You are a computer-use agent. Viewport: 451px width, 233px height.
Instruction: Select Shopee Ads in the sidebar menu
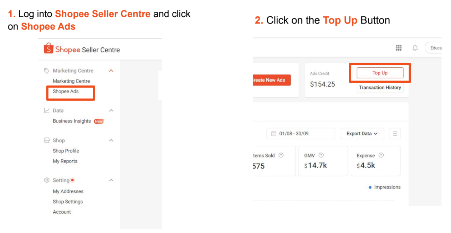(66, 92)
